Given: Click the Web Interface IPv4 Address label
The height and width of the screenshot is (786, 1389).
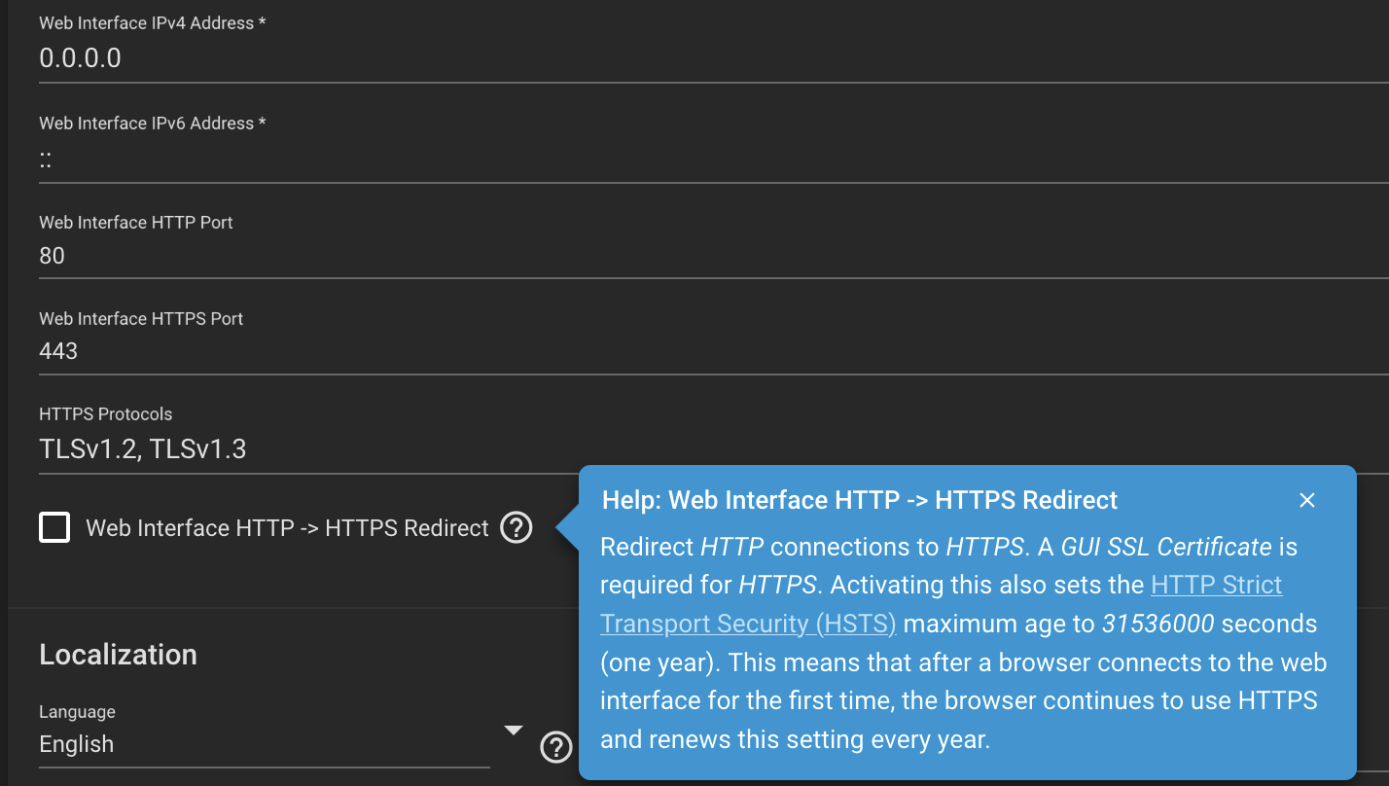Looking at the screenshot, I should [152, 23].
